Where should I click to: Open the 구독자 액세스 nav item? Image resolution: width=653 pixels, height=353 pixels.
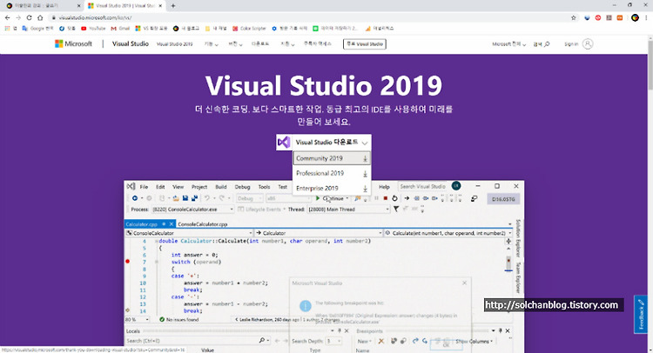coord(317,43)
